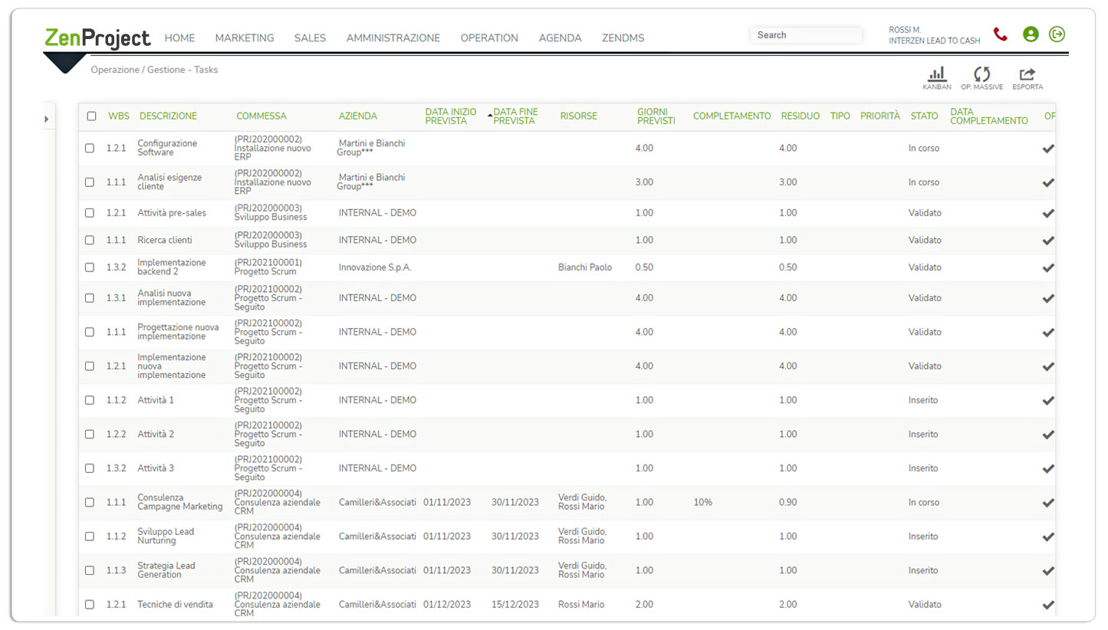This screenshot has height=630, width=1108.
Task: Click checkmark for Attività 3 row
Action: point(1048,468)
